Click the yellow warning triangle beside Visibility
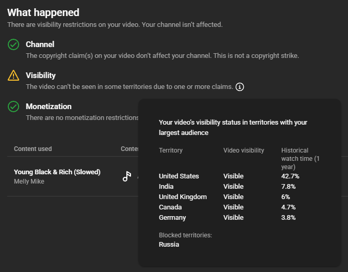 13,75
